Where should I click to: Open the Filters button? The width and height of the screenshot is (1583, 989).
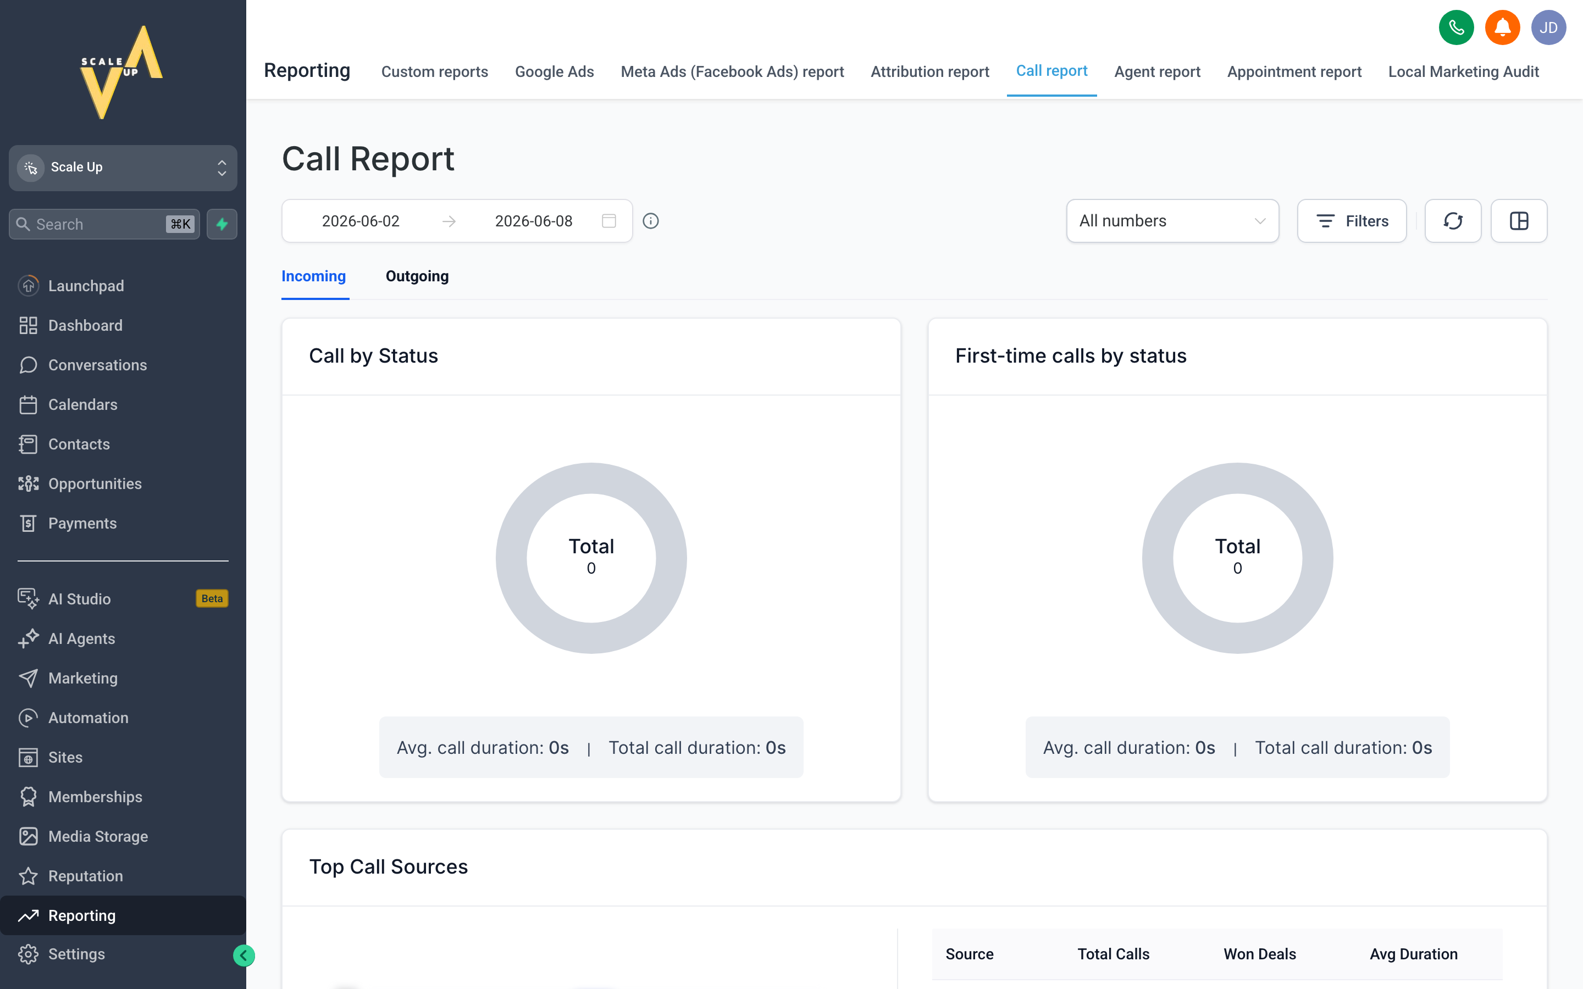point(1352,221)
